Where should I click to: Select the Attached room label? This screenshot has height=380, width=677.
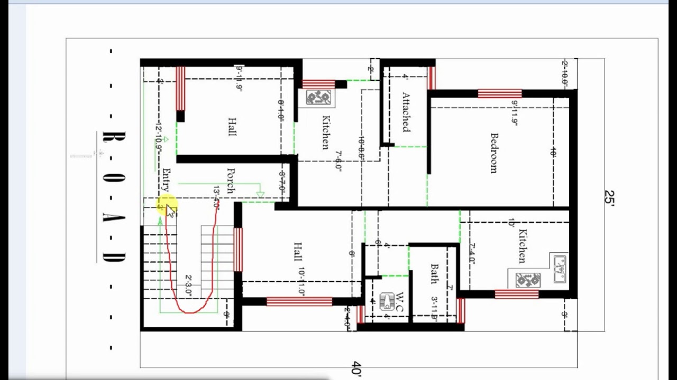point(406,112)
